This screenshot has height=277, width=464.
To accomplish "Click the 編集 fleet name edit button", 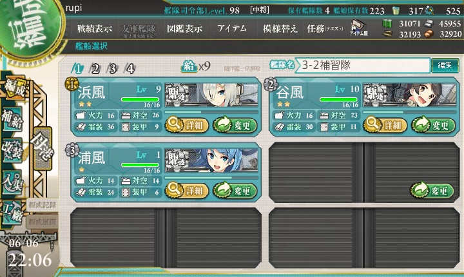I will click(x=445, y=65).
